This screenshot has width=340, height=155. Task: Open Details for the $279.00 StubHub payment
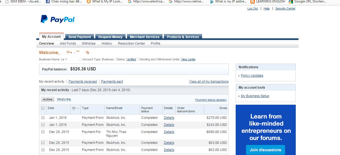[x=169, y=118]
